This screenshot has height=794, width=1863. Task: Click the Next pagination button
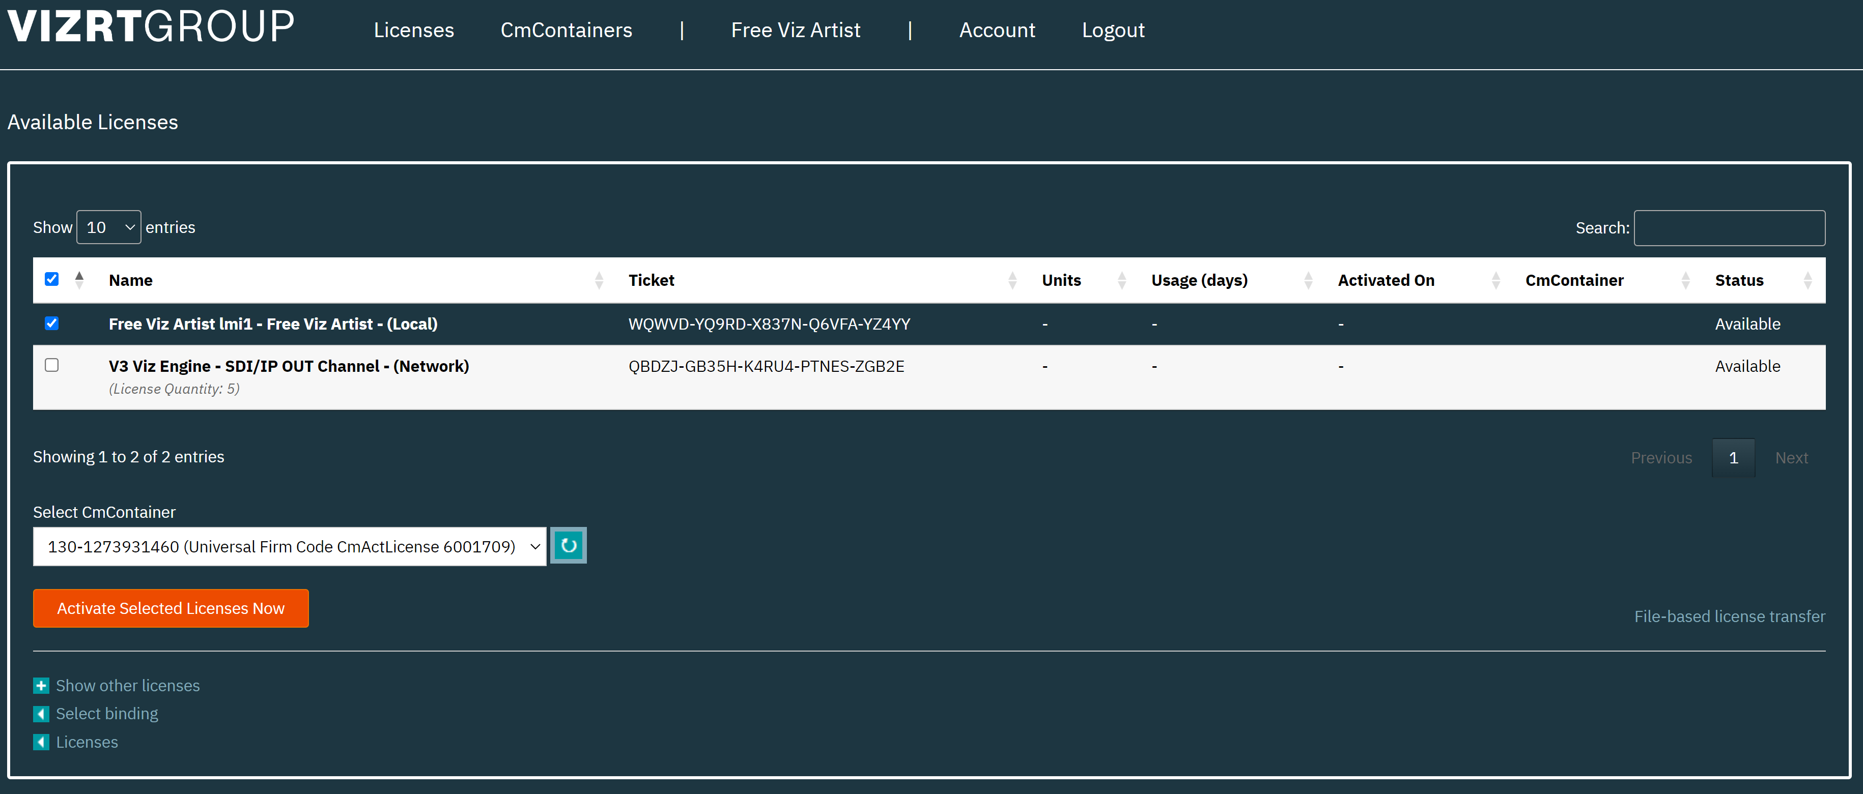coord(1791,458)
